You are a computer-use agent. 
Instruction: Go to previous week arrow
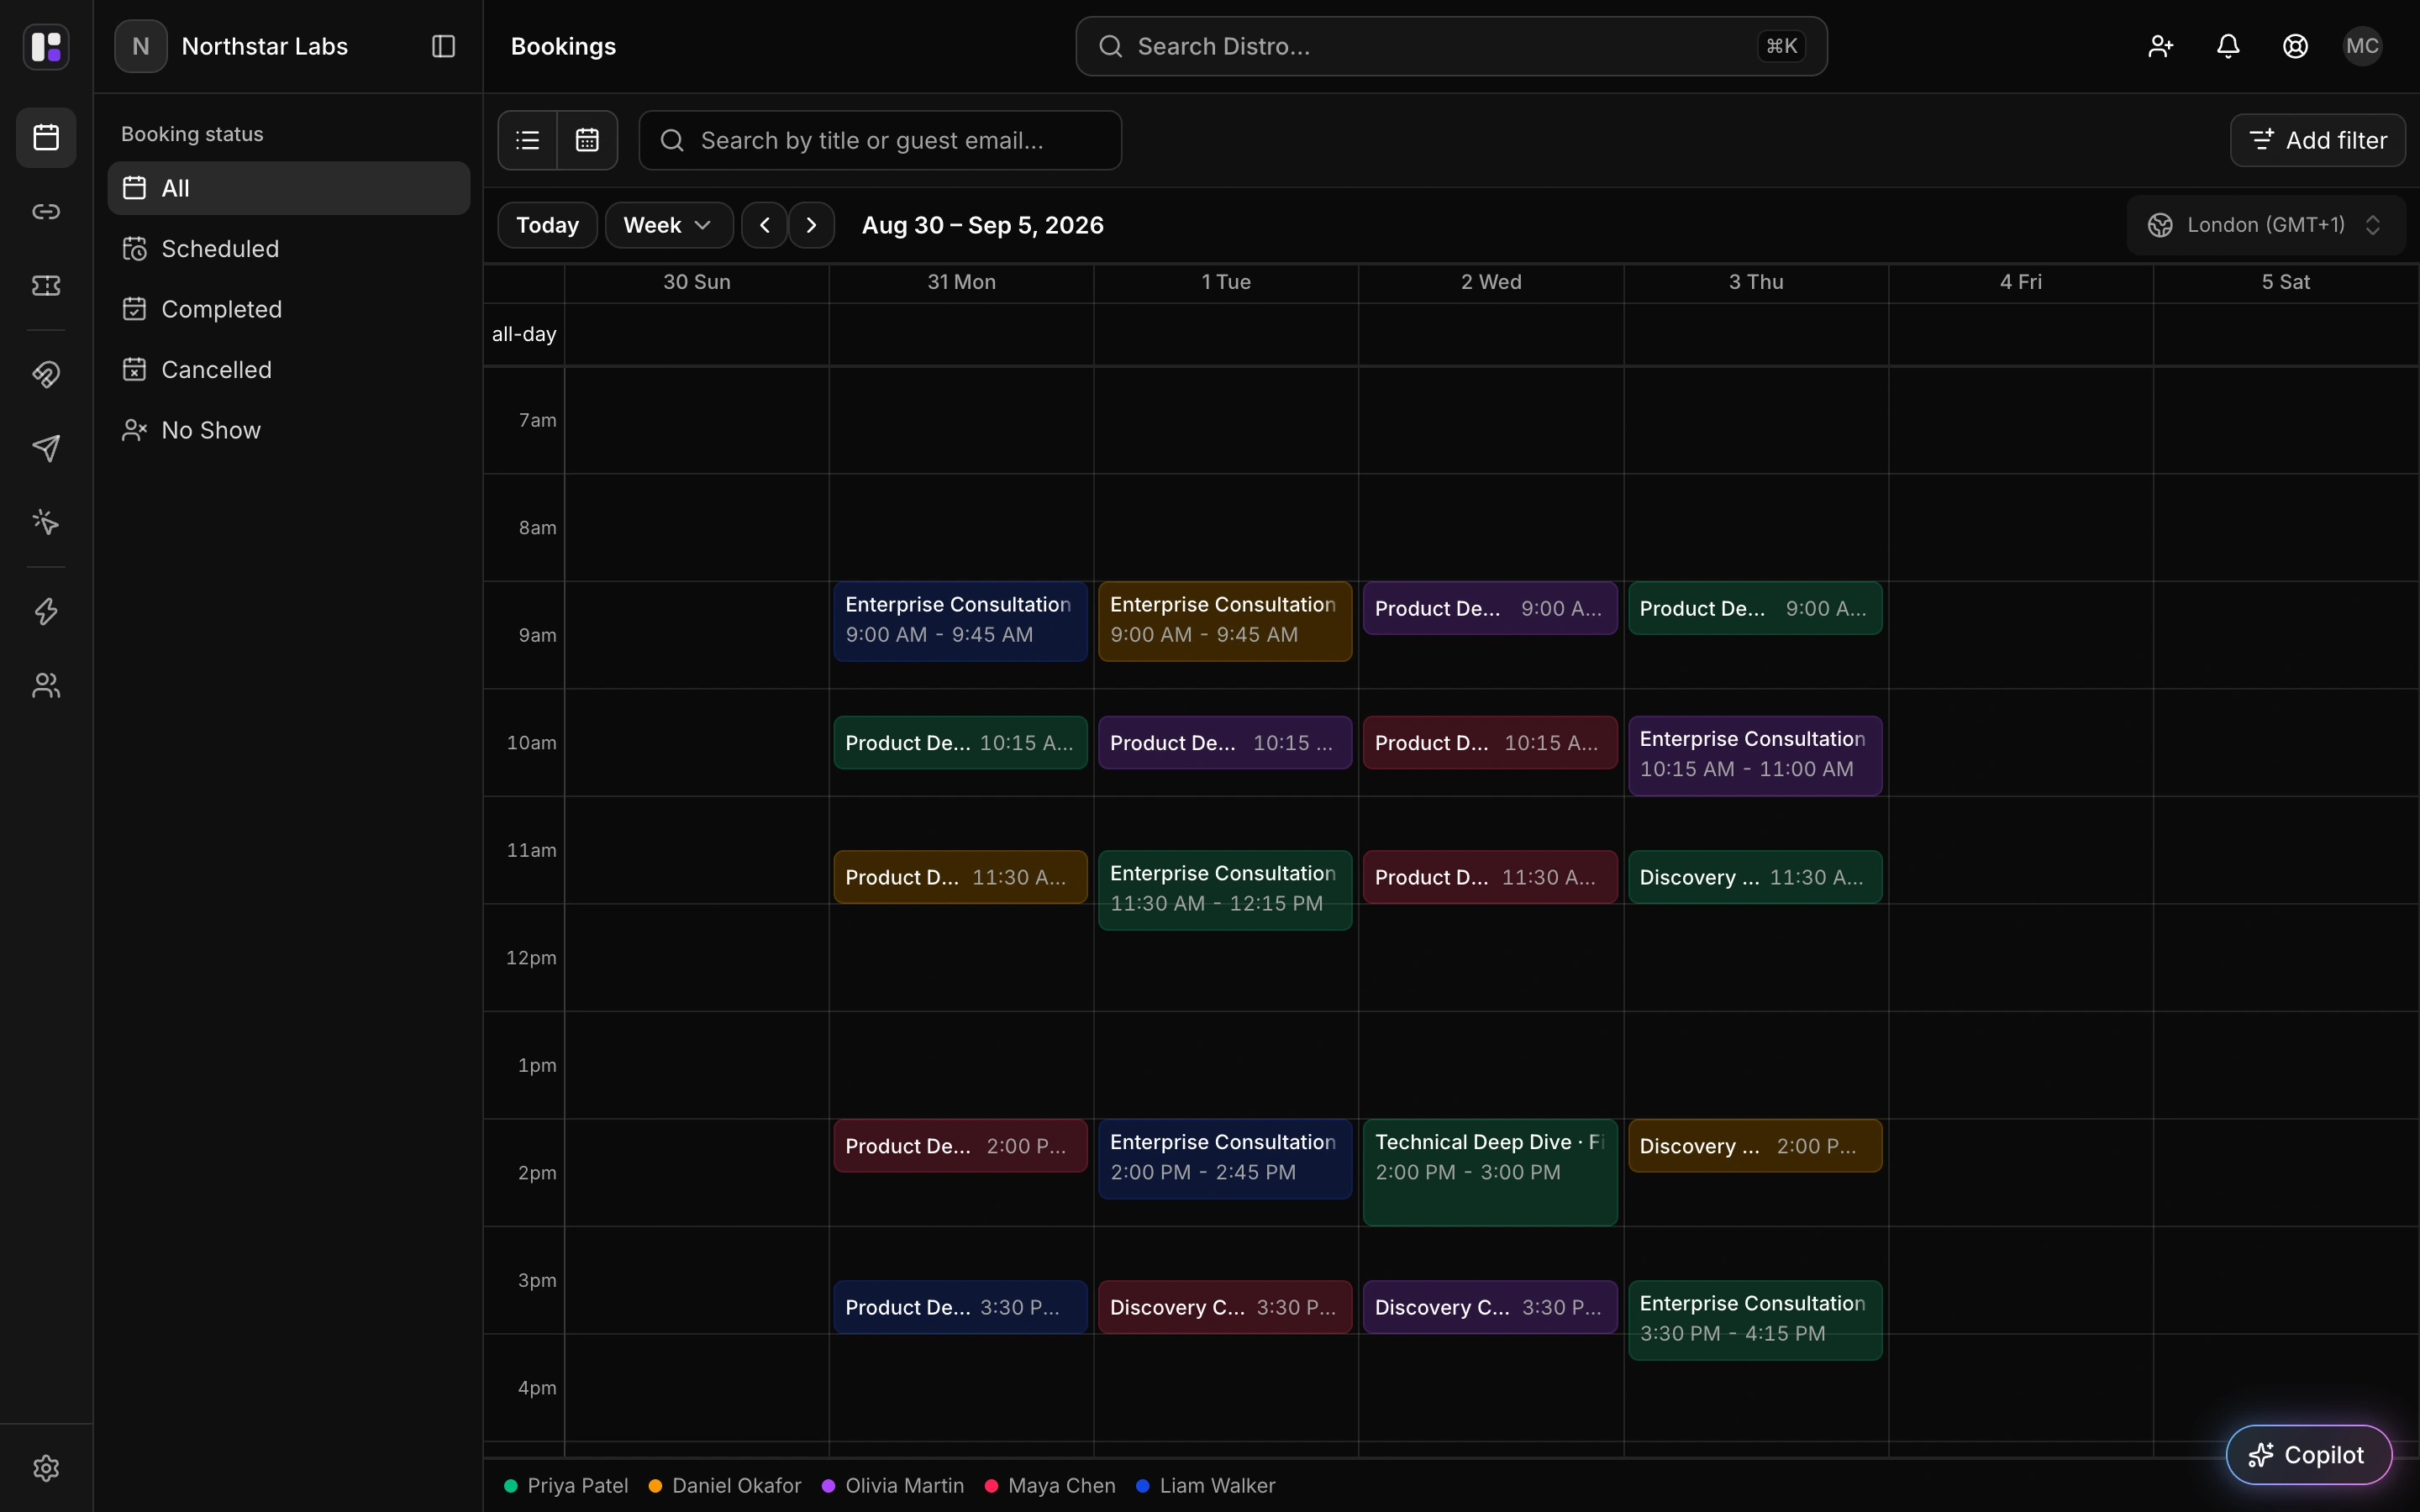click(x=765, y=225)
